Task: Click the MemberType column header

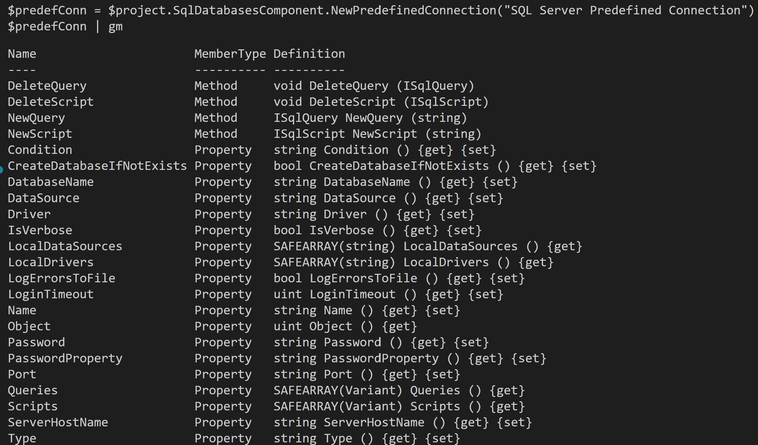Action: [x=229, y=53]
